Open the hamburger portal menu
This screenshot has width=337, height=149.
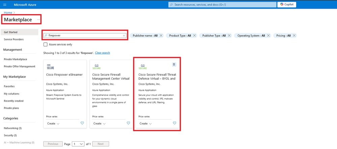tap(5, 5)
